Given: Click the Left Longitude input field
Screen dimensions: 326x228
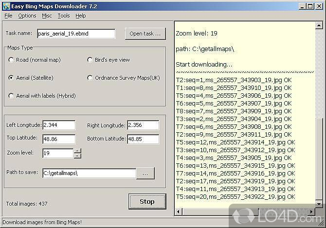Looking at the screenshot, I should (x=59, y=125).
